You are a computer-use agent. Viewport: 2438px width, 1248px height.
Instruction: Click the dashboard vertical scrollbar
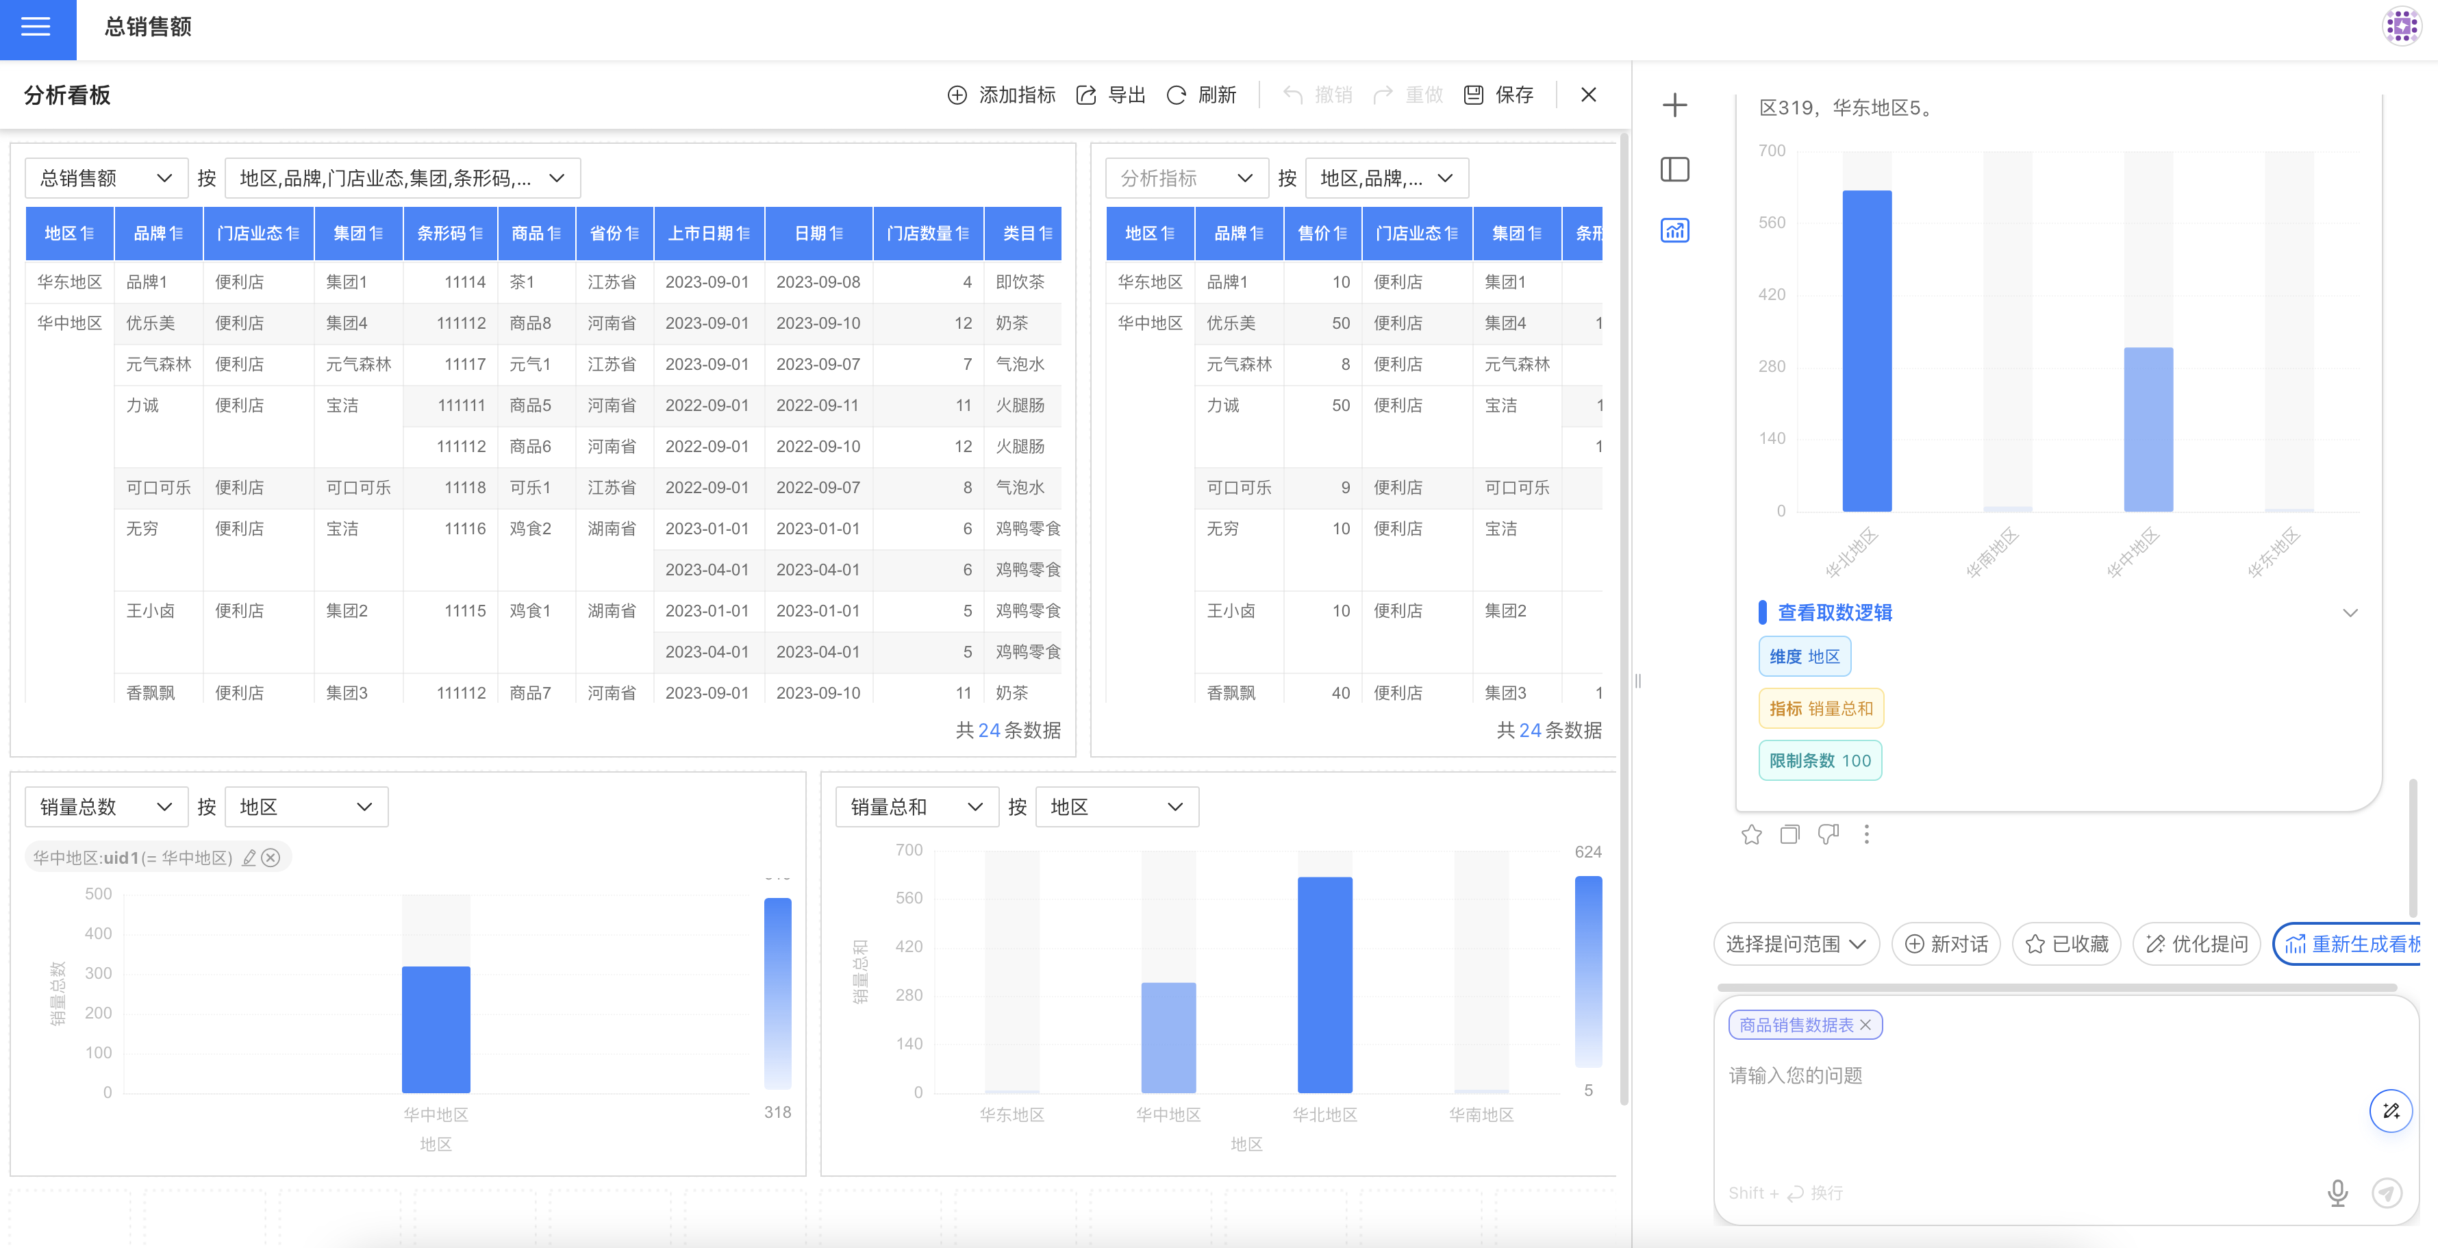click(1624, 620)
